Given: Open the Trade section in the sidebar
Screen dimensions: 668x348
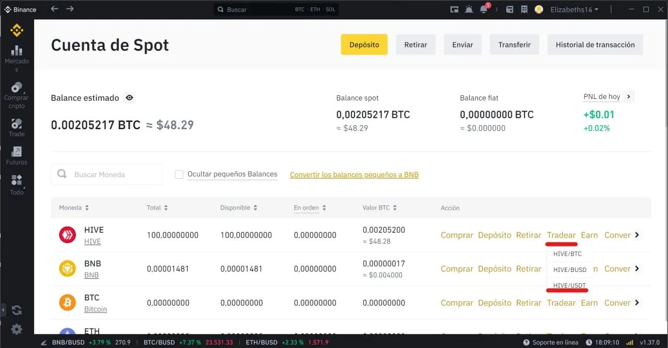Looking at the screenshot, I should click(17, 128).
